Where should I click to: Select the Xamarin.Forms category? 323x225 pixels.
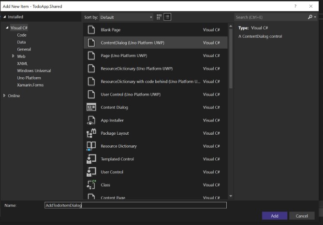click(x=30, y=85)
